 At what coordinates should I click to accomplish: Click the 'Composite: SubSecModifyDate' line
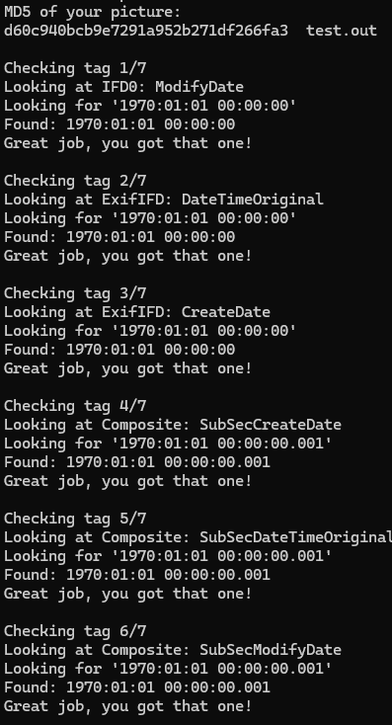173,650
